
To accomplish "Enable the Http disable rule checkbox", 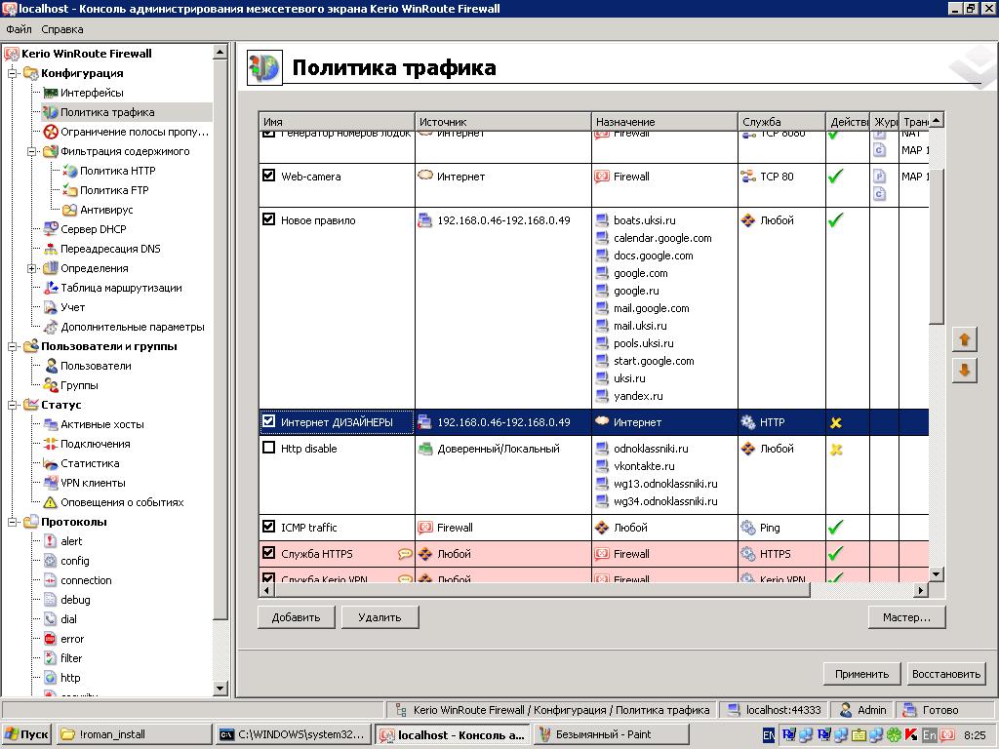I will click(269, 448).
